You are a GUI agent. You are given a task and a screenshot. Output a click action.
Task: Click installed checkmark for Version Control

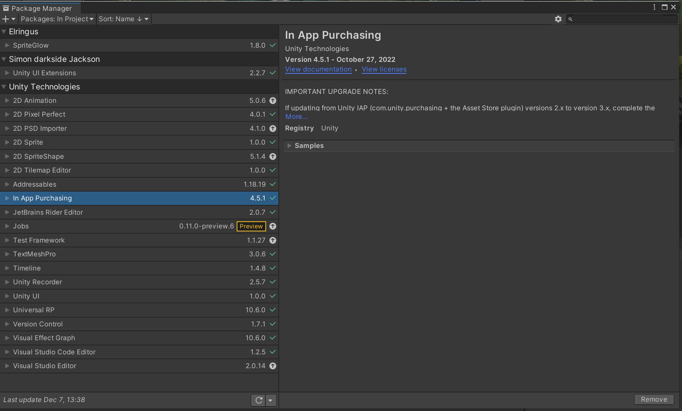click(273, 324)
